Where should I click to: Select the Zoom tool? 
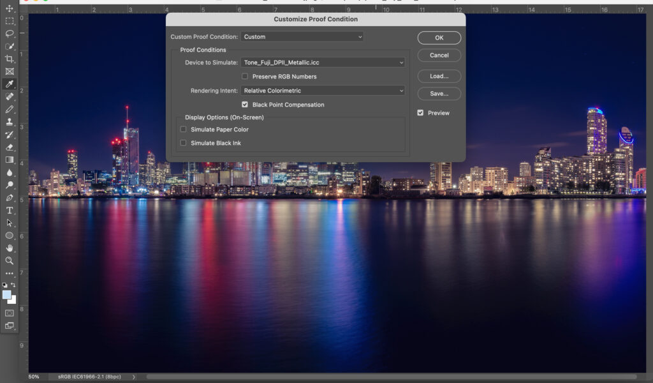click(x=9, y=261)
